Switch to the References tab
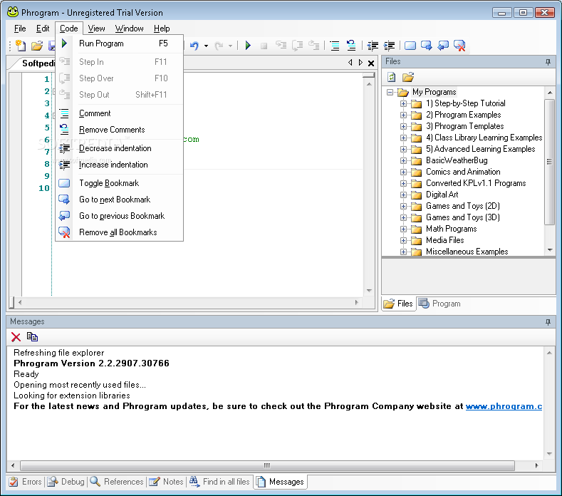562x496 pixels. pos(117,482)
